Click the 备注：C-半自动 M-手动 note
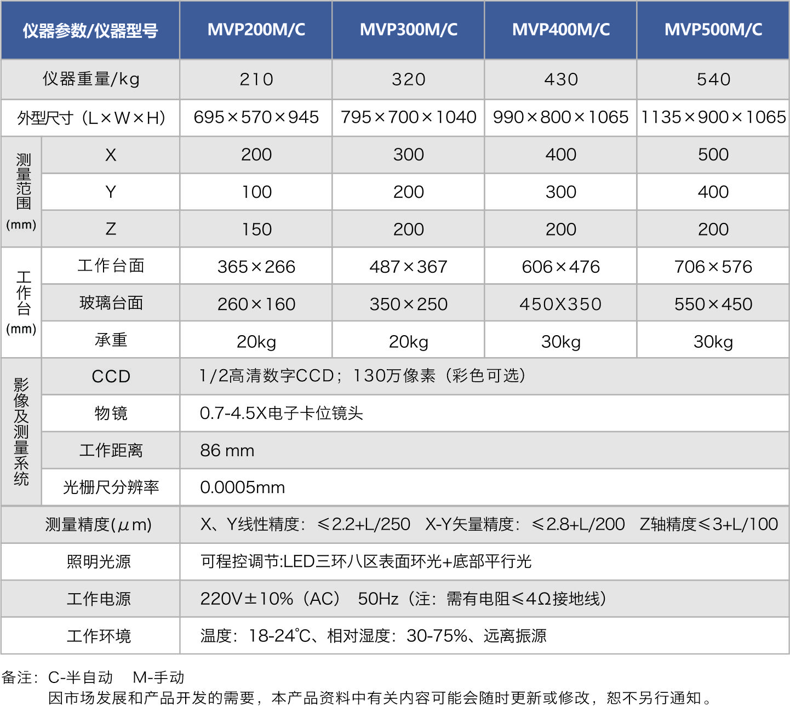This screenshot has width=790, height=706. pos(93,678)
